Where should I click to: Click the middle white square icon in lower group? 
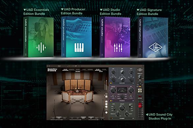pyautogui.click(x=106, y=104)
